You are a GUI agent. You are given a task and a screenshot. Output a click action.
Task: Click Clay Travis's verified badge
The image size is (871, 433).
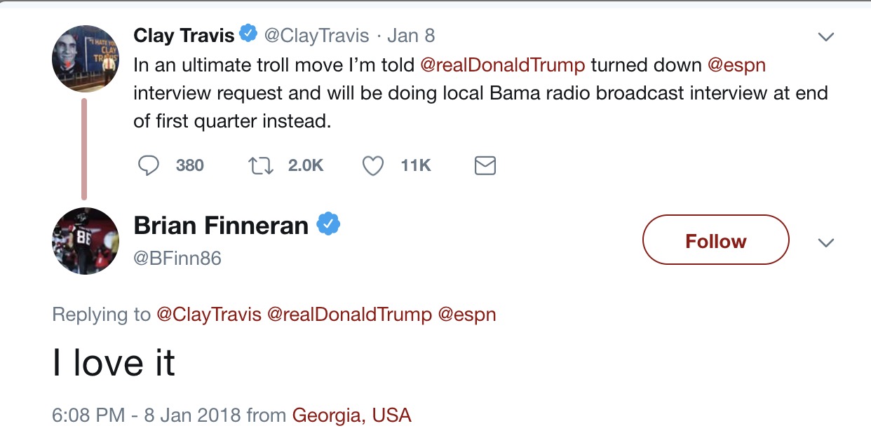coord(249,33)
